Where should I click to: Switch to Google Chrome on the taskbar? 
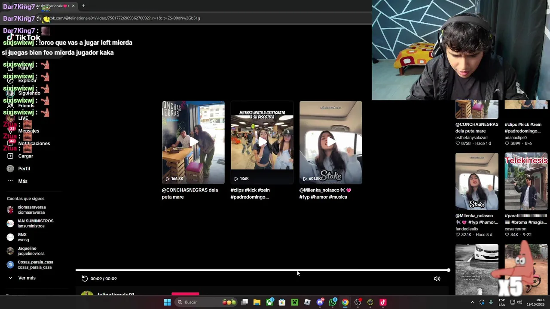tap(345, 302)
